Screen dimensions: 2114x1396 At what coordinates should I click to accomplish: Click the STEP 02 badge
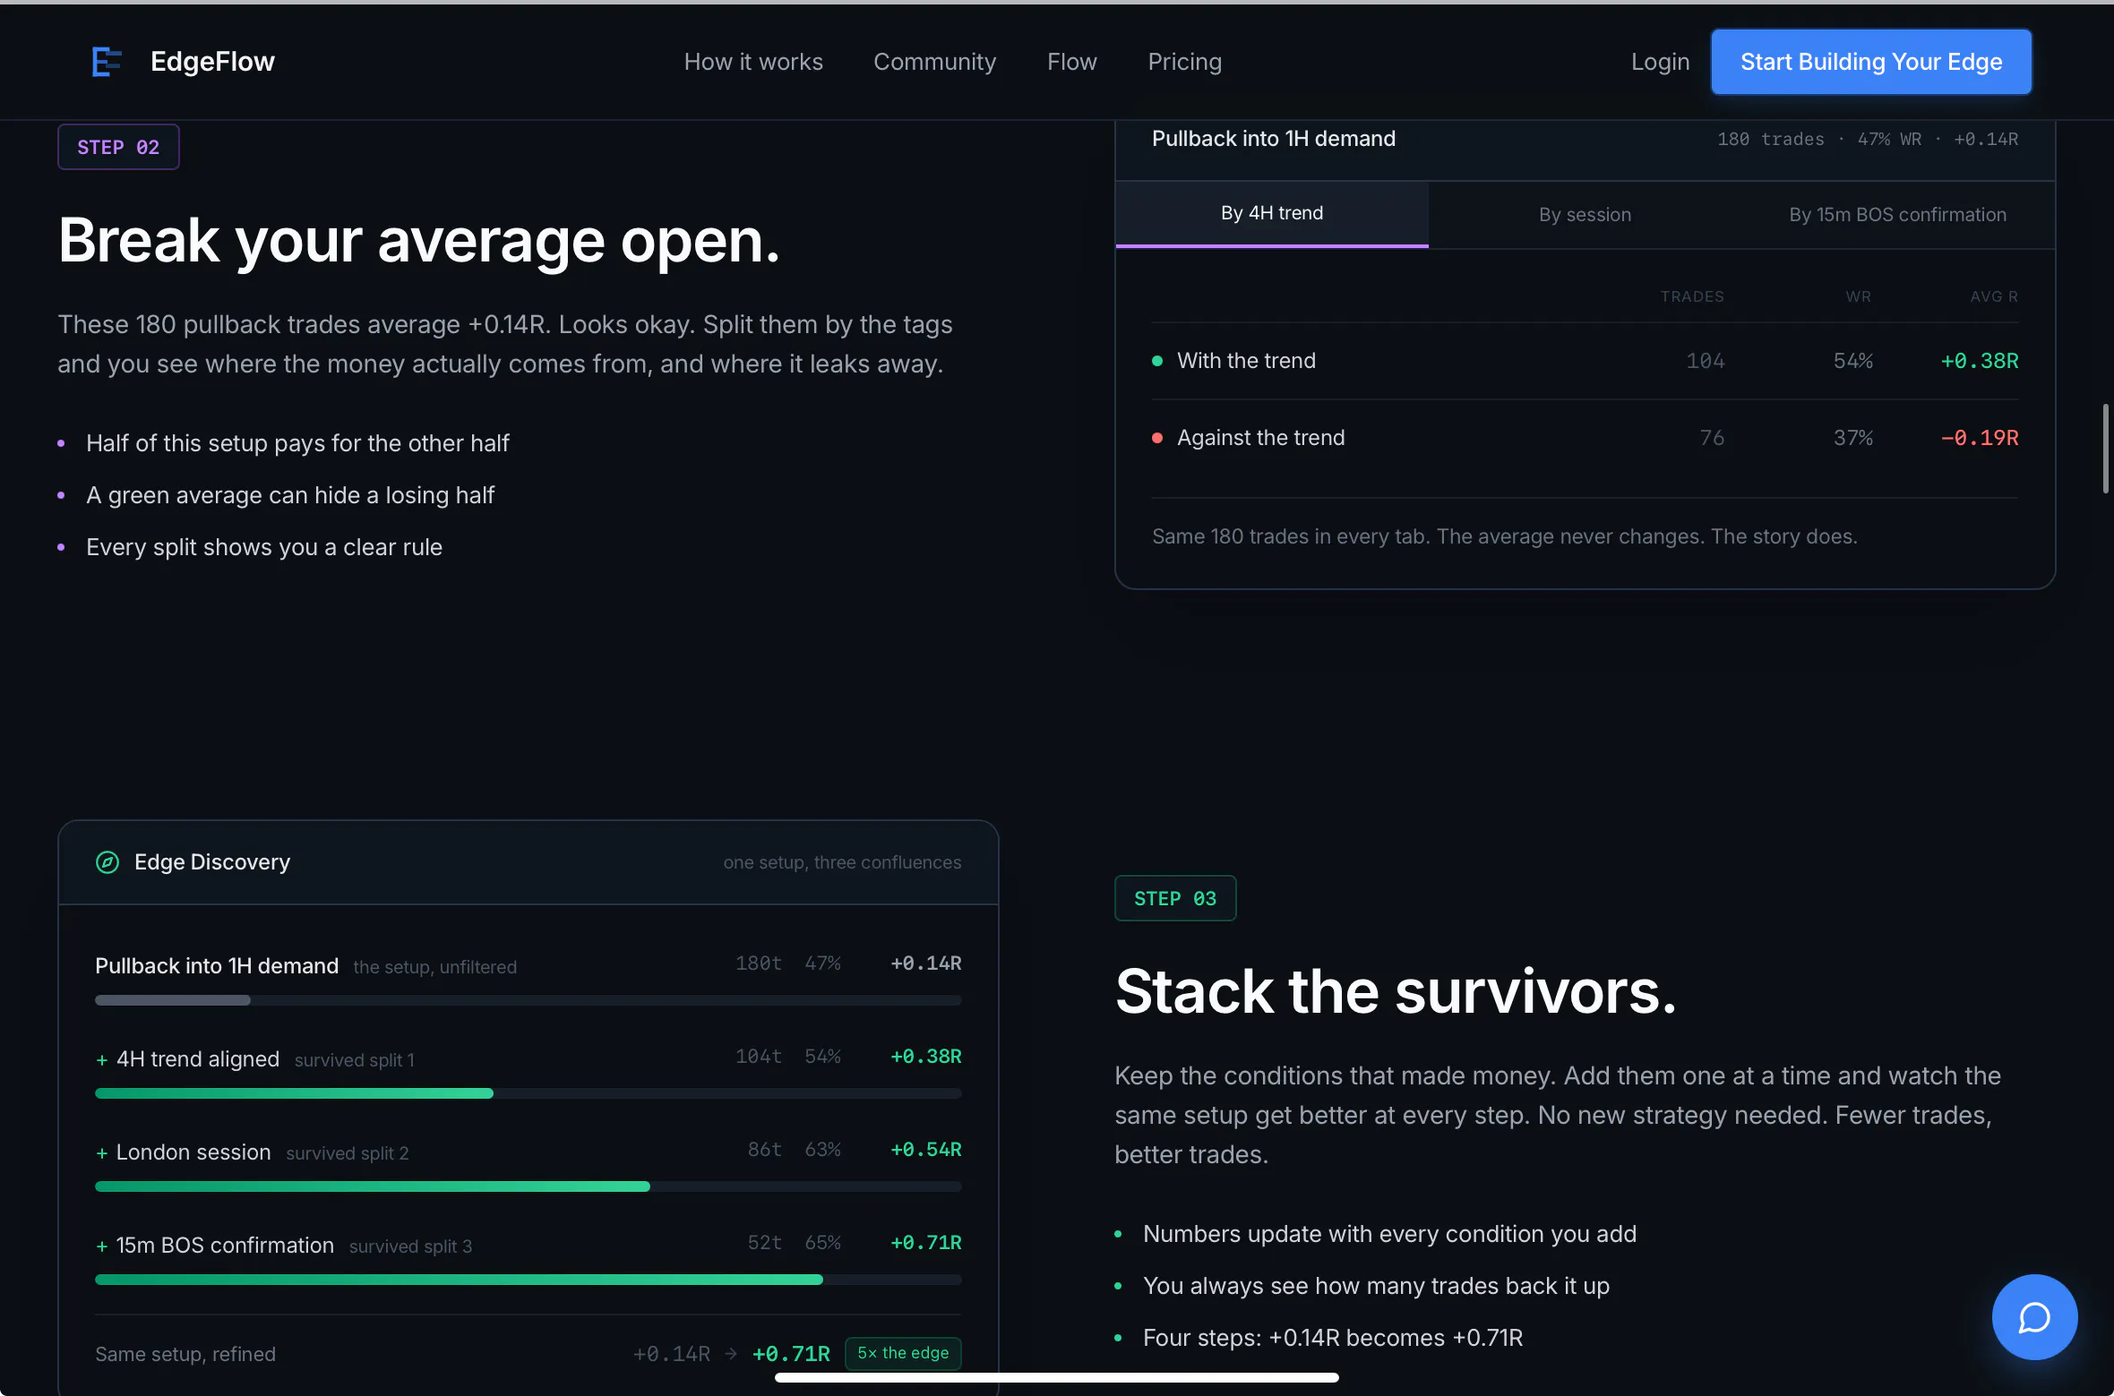coord(118,147)
